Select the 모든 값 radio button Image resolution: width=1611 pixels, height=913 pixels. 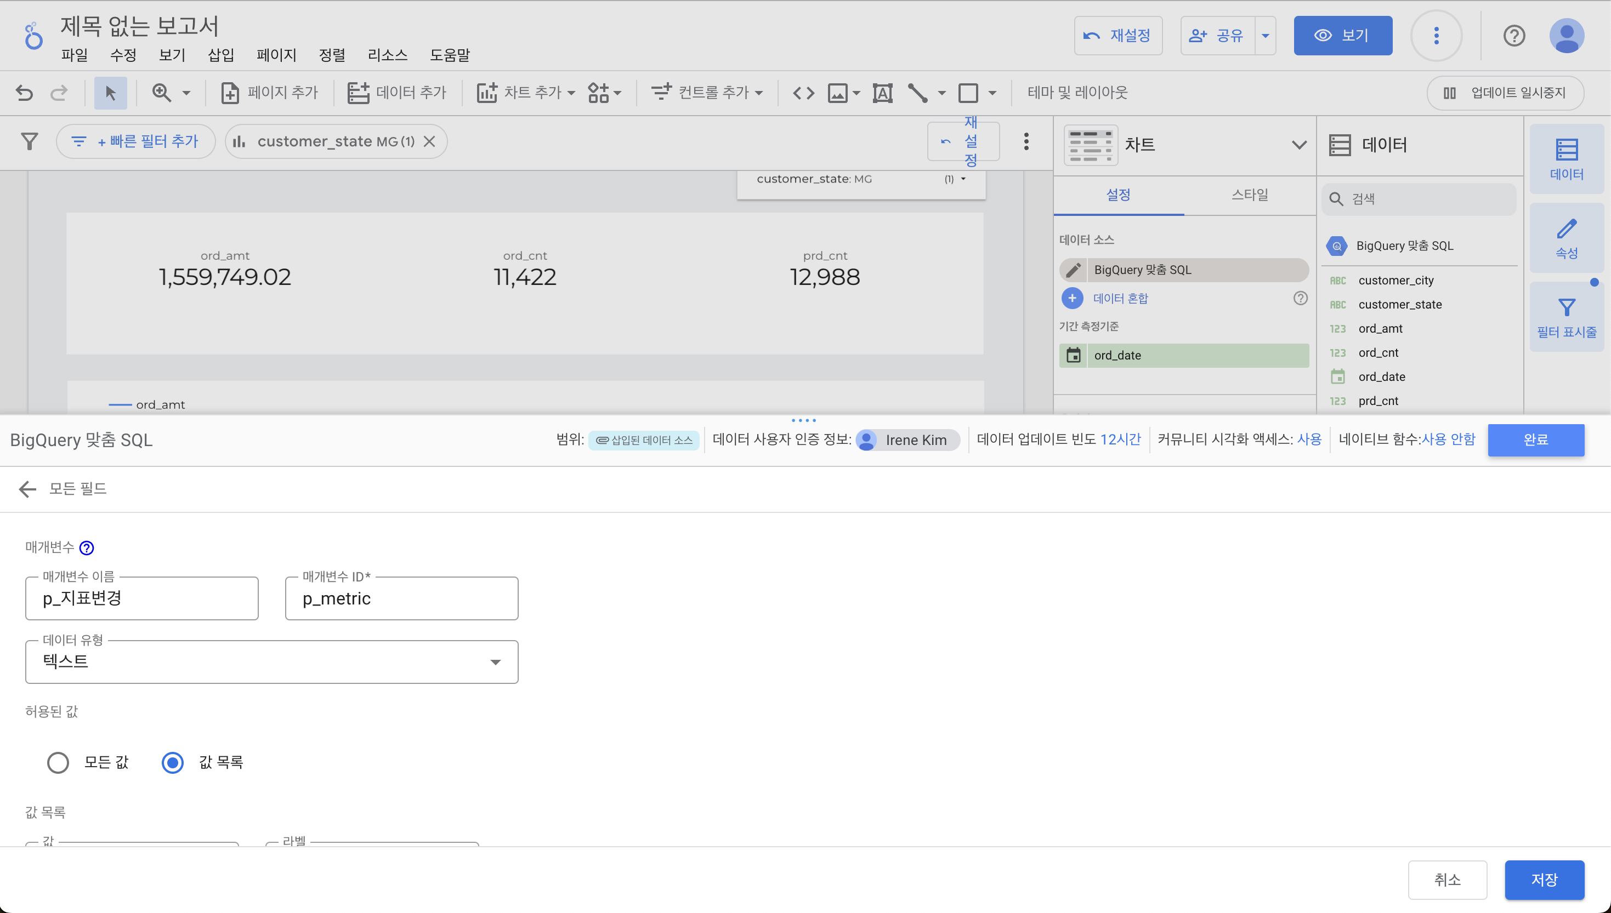[x=58, y=762]
